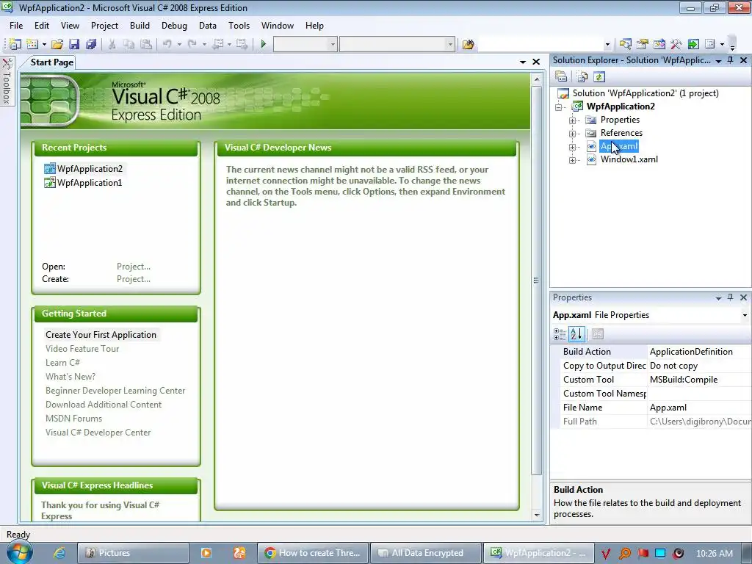The width and height of the screenshot is (752, 564).
Task: Collapse the WpfApplication2 project node
Action: (558, 107)
